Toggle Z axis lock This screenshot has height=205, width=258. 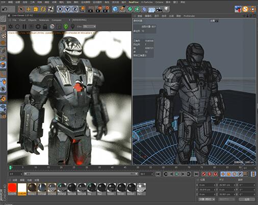point(74,9)
